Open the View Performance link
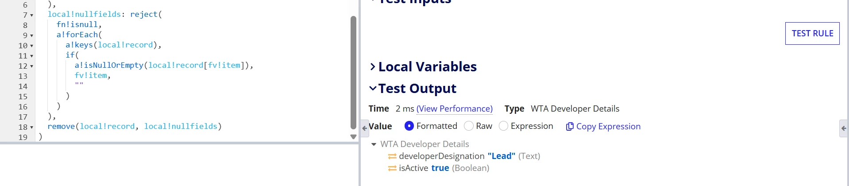The width and height of the screenshot is (849, 186). click(455, 109)
